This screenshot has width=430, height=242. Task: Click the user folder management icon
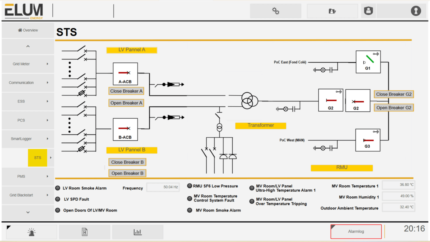[x=332, y=11]
